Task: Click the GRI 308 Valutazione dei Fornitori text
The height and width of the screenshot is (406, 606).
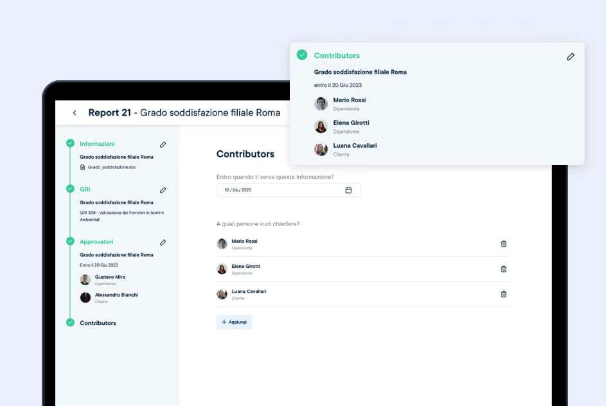Action: pos(121,216)
